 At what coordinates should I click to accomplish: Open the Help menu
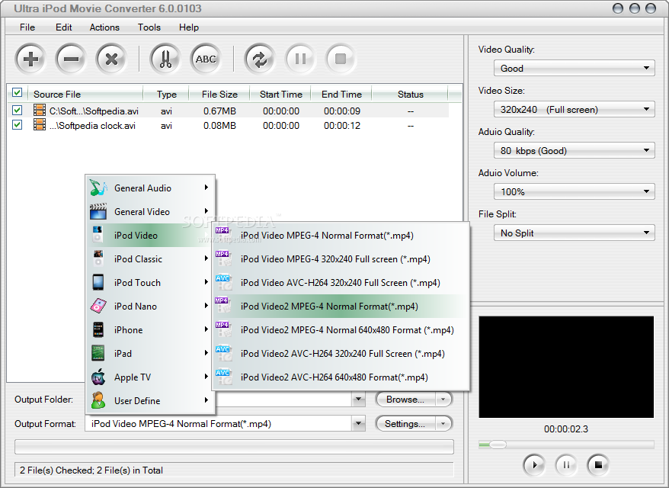coord(188,27)
